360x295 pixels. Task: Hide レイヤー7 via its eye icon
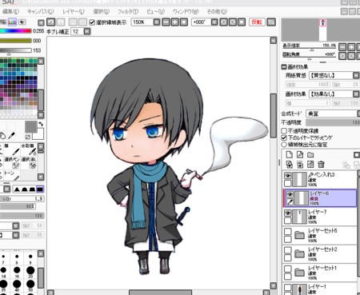[x=287, y=213]
